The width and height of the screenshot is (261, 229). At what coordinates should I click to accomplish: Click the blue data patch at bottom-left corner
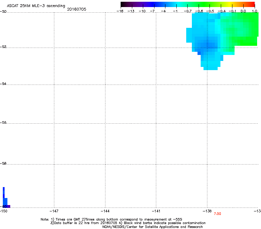click(5, 201)
